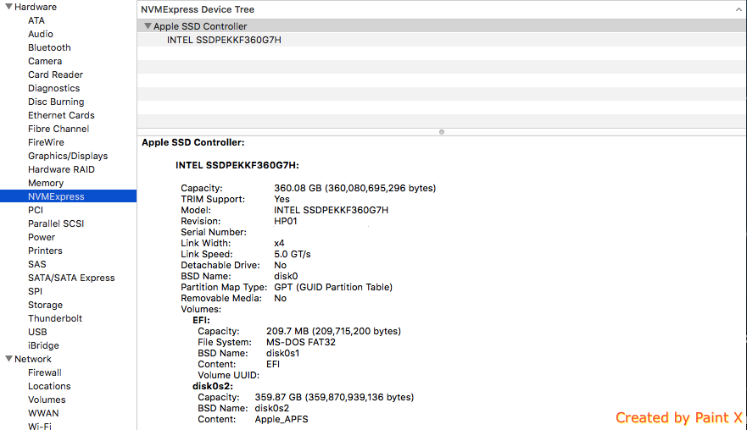
Task: Select Storage in the sidebar
Action: (45, 305)
